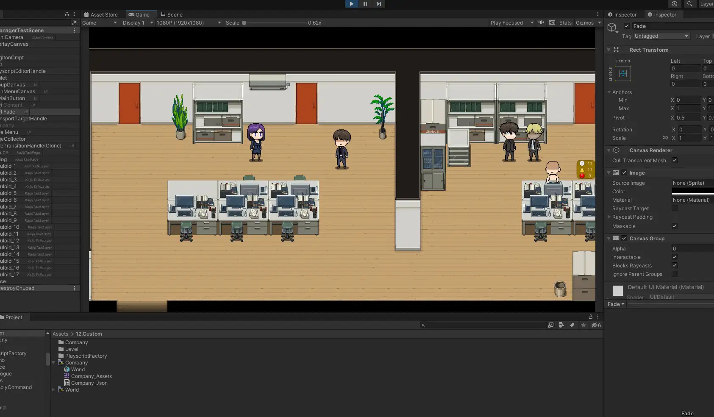Viewport: 714px width, 417px height.
Task: Toggle the mute audio speaker icon
Action: [x=541, y=22]
